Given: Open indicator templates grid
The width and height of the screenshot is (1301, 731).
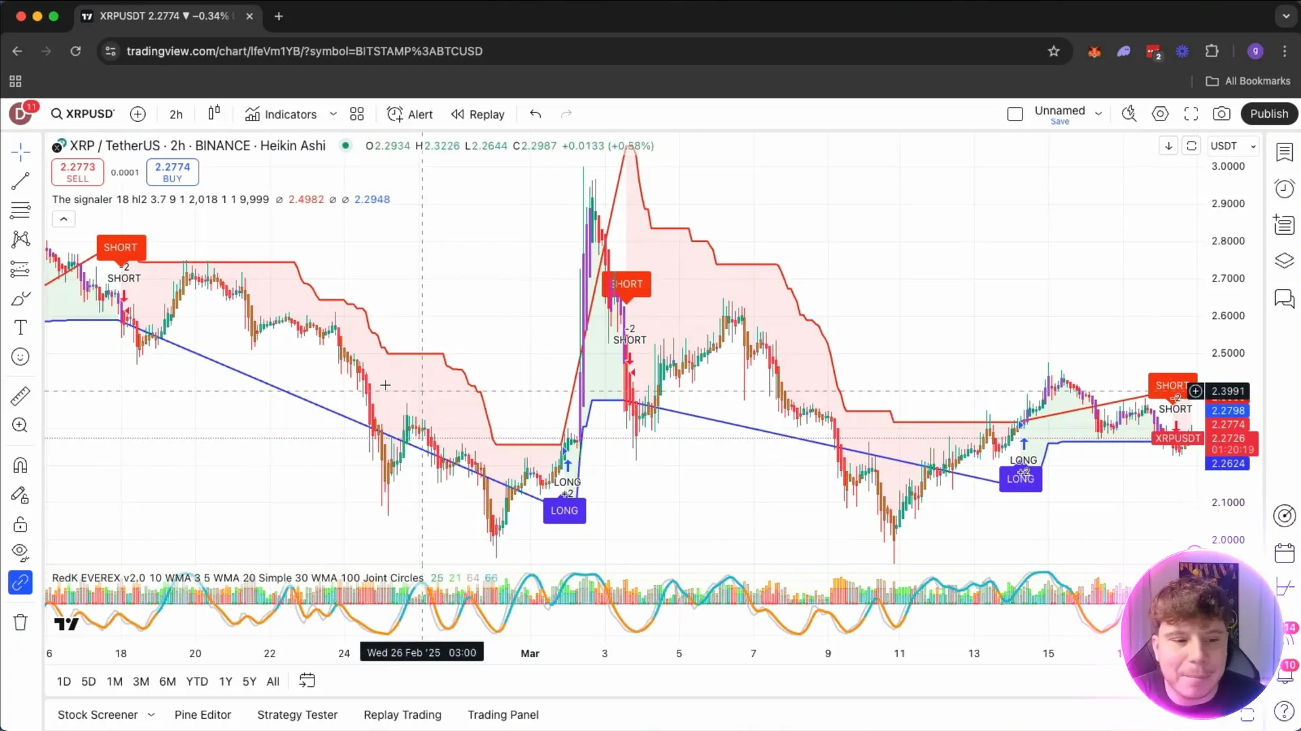Looking at the screenshot, I should (357, 114).
